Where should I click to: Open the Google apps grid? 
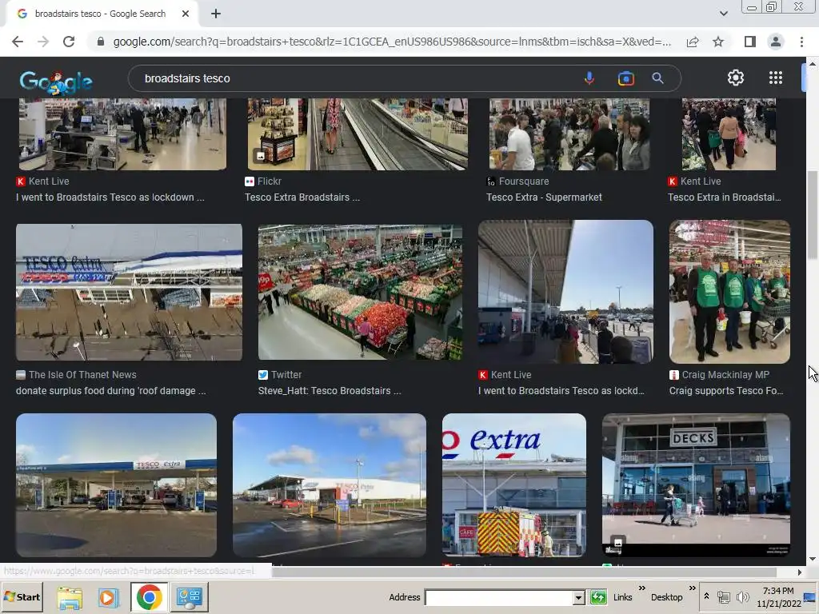point(776,78)
